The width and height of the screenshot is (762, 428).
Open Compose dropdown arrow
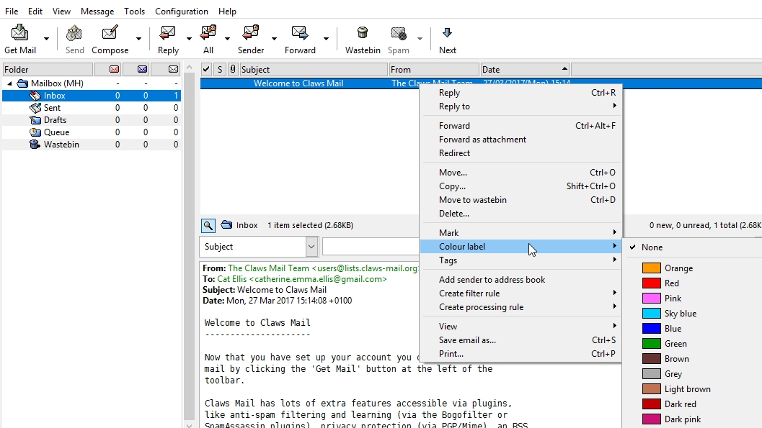[x=138, y=38]
